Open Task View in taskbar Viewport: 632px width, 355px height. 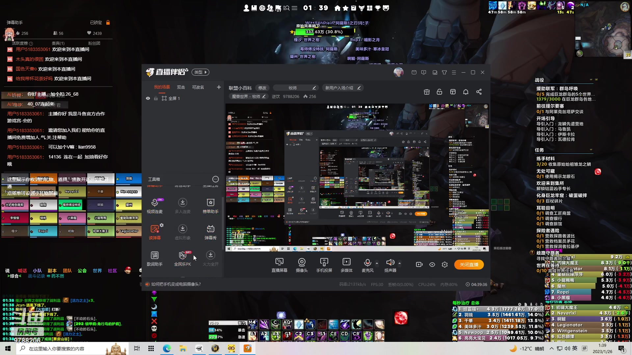coord(137,348)
